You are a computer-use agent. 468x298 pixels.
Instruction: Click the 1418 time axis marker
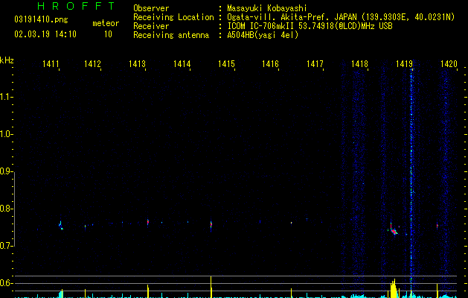pos(359,64)
